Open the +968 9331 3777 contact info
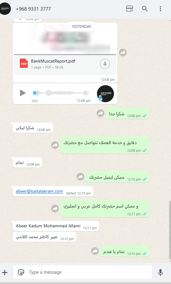The height and width of the screenshot is (284, 171). (33, 9)
